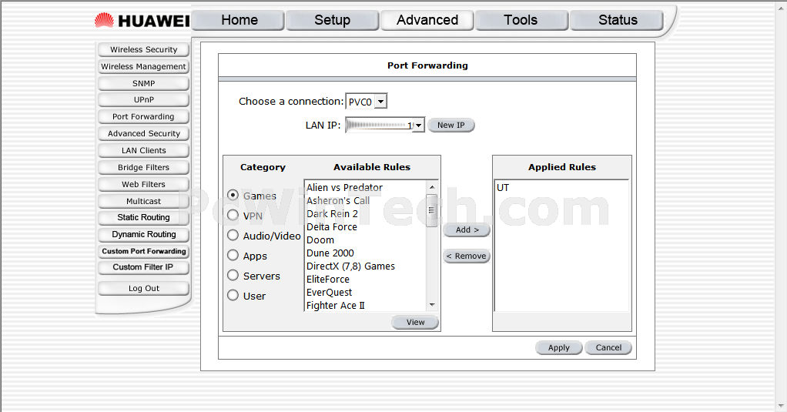The image size is (787, 412).
Task: Switch to the Advanced tab
Action: [x=427, y=21]
